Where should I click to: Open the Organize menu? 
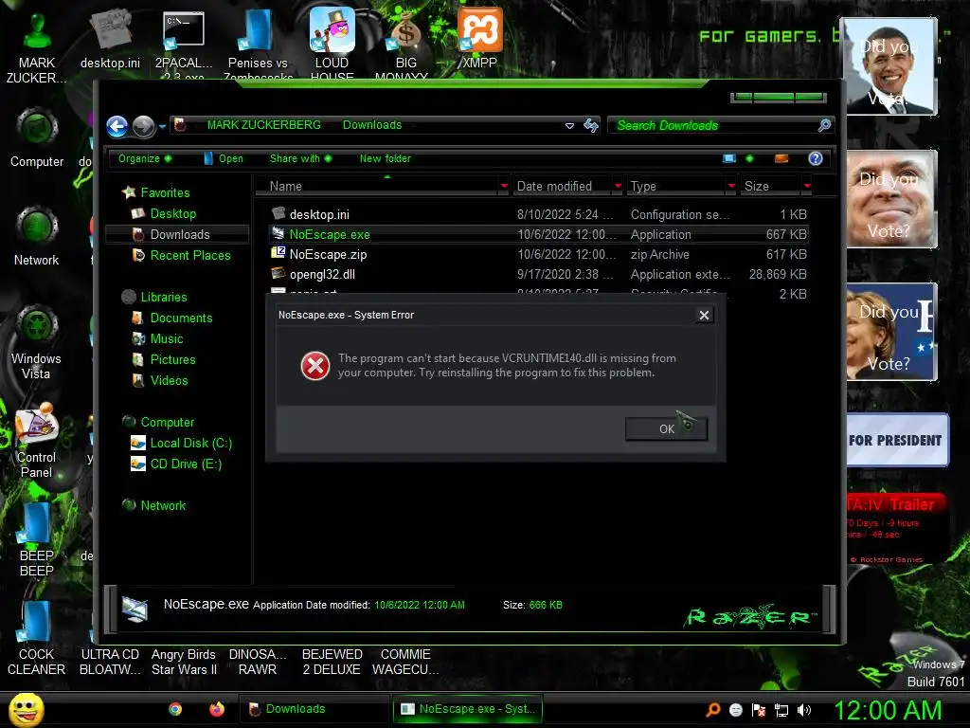(145, 158)
